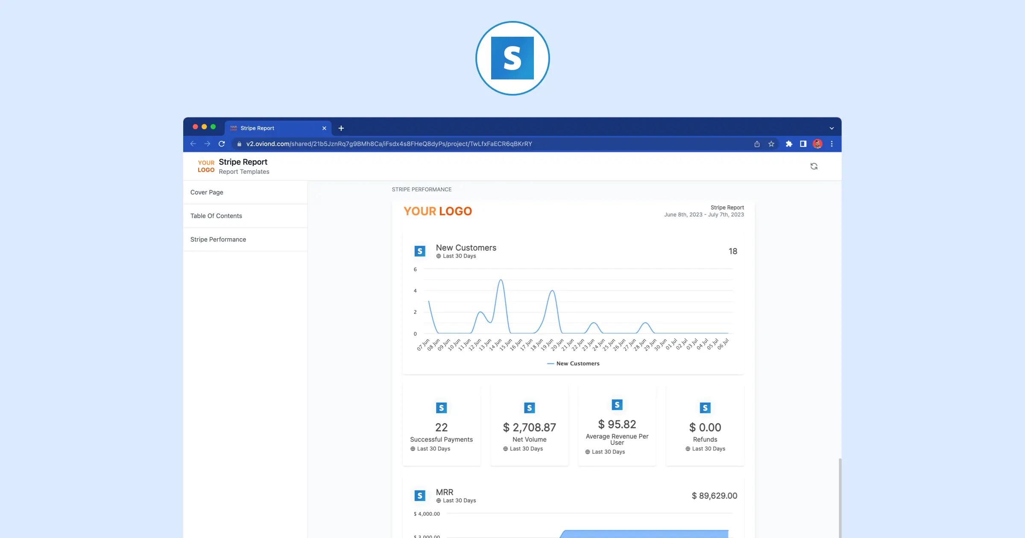Click the Successful Payments label

tap(441, 439)
